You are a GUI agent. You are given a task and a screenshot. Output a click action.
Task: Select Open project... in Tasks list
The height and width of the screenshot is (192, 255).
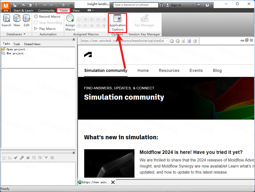(17, 49)
